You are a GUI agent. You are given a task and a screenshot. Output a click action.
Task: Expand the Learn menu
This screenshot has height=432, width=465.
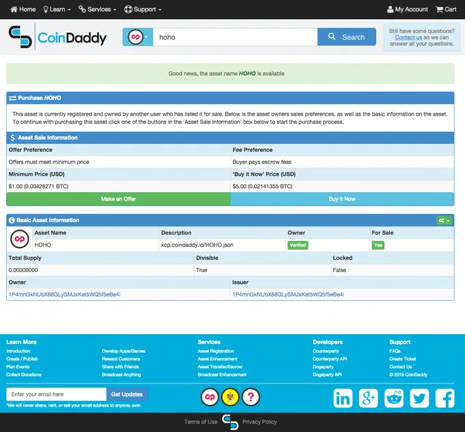[x=57, y=9]
